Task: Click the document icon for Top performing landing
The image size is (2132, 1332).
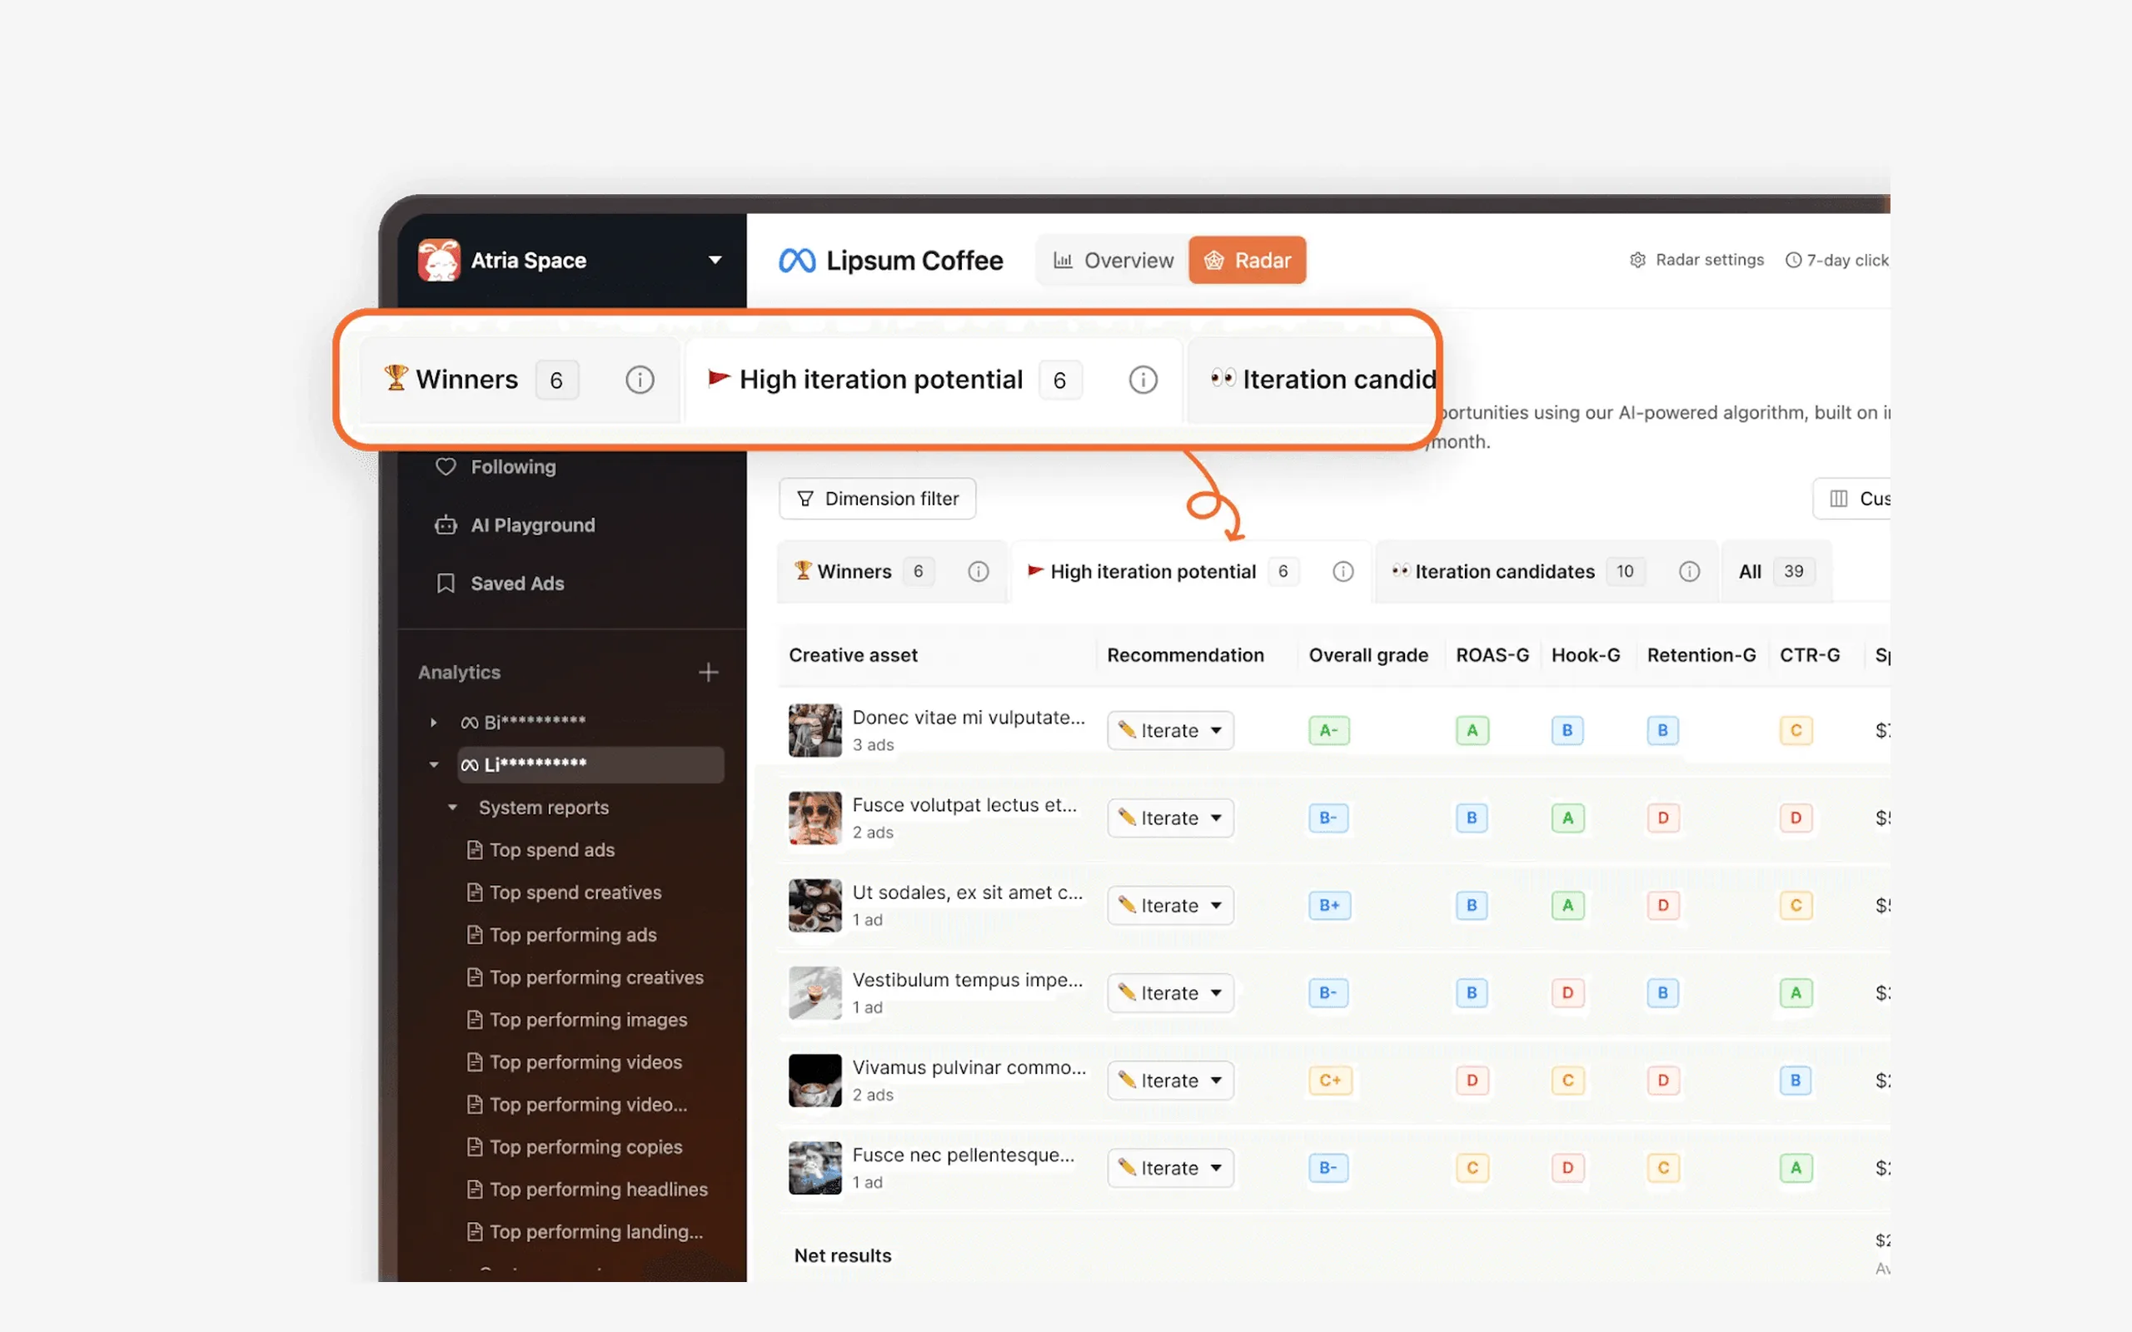Action: point(475,1231)
